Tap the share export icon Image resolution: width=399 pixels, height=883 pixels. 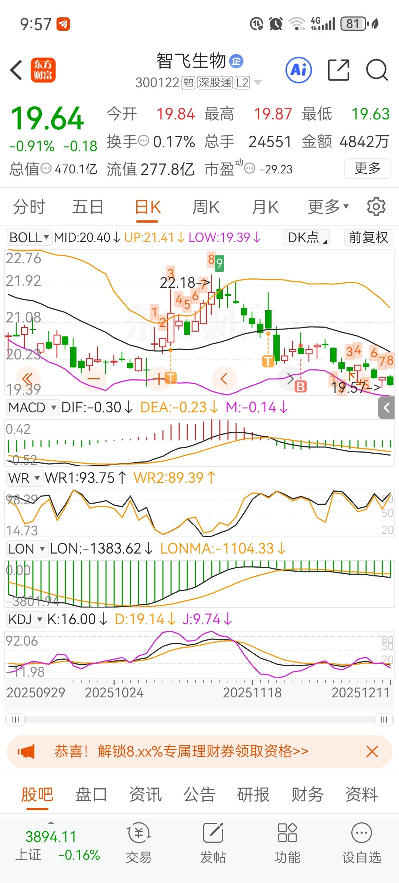click(339, 70)
